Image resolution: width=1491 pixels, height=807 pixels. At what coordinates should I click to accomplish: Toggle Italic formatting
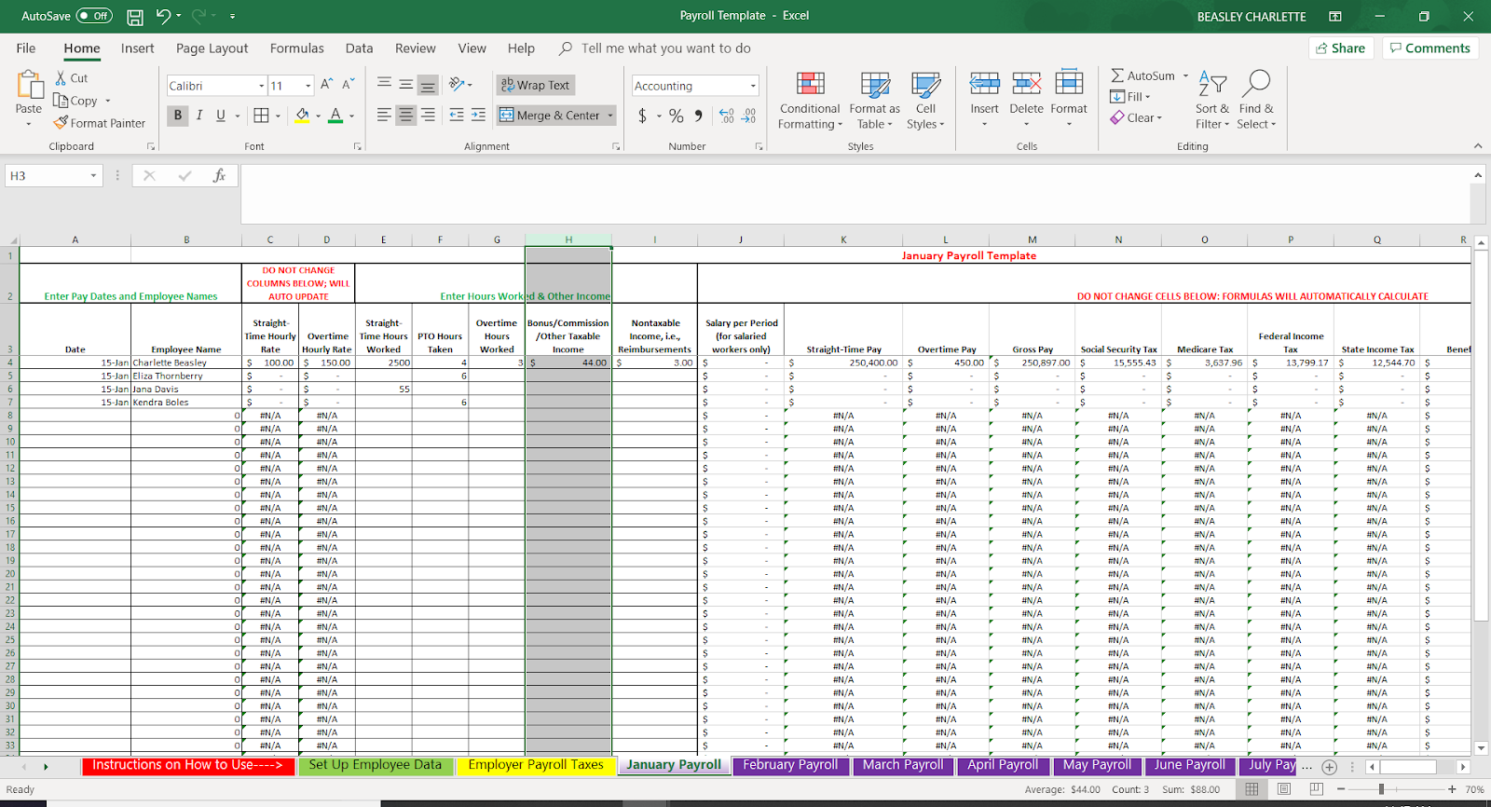tap(198, 116)
